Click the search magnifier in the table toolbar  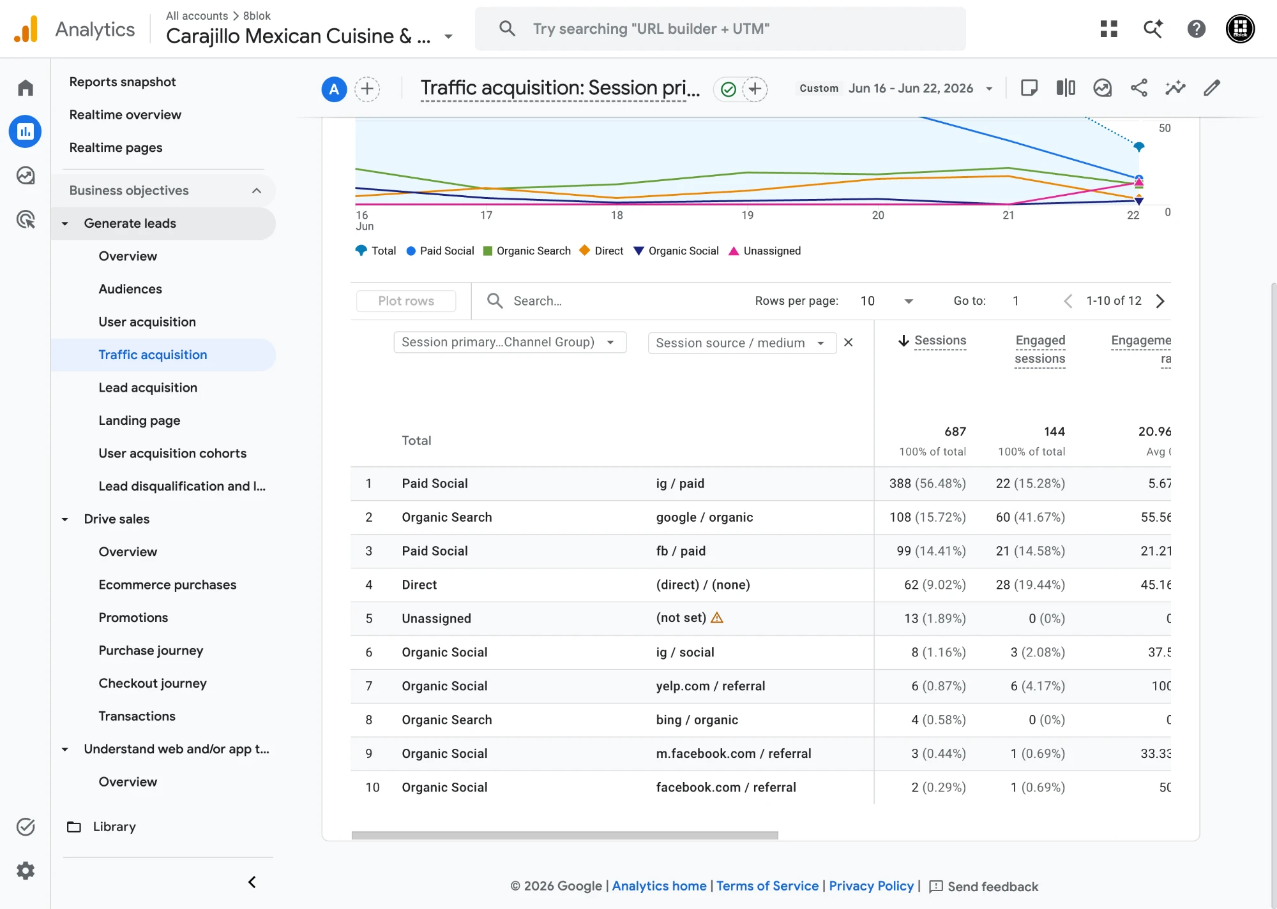tap(495, 300)
